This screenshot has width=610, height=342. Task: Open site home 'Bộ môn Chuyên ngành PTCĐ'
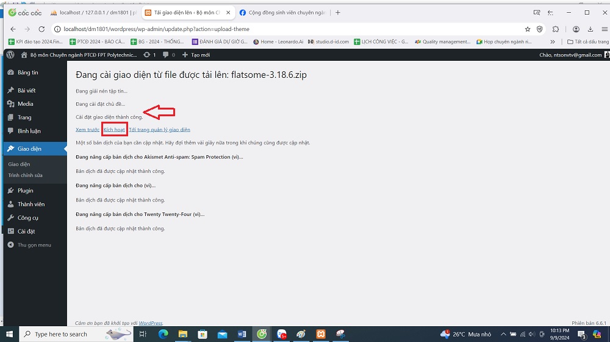coord(79,55)
